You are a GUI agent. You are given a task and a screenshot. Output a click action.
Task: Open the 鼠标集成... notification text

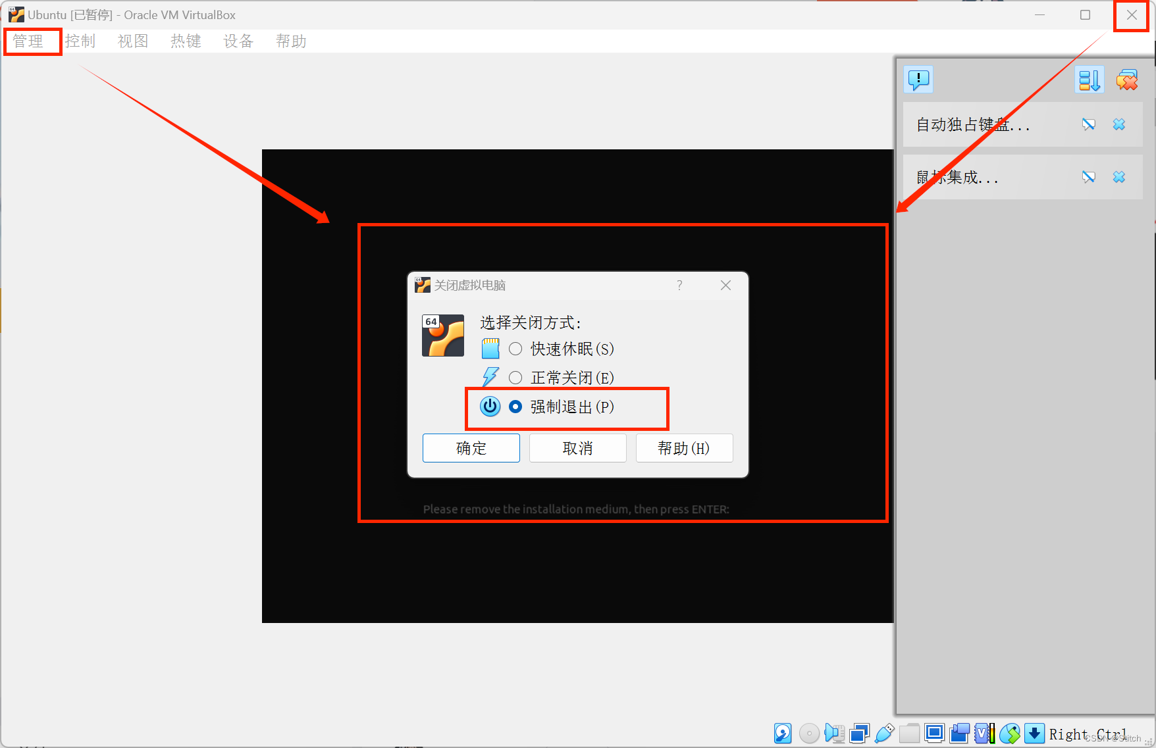pos(957,178)
